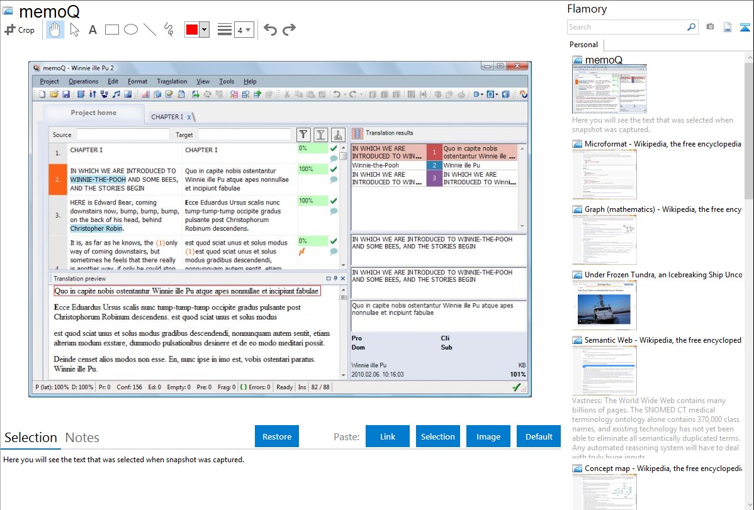
Task: Open the Selection tab
Action: tap(31, 438)
